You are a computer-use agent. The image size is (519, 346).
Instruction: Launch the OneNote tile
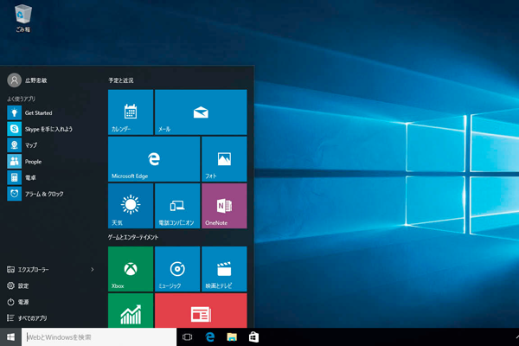tap(224, 206)
